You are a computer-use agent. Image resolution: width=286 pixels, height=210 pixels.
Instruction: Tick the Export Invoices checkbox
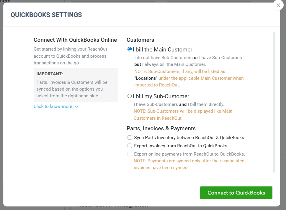(x=130, y=146)
